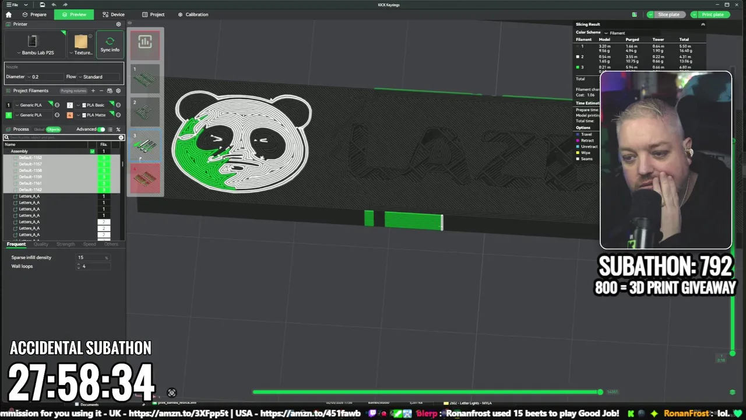Image resolution: width=746 pixels, height=420 pixels.
Task: Save the project with the floppy disk icon
Action: point(43,5)
